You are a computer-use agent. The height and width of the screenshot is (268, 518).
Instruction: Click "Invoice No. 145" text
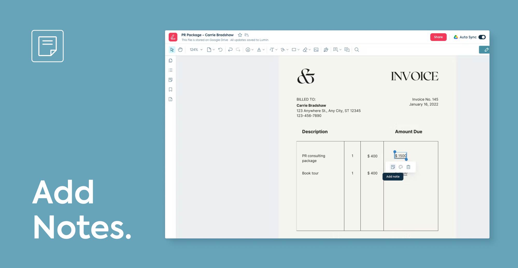tap(425, 99)
